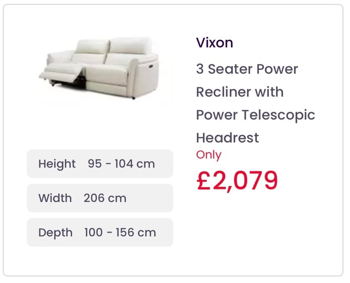Screen dimensions: 350x283
Task: Click the power control on sofa armrest
Action: tap(151, 66)
